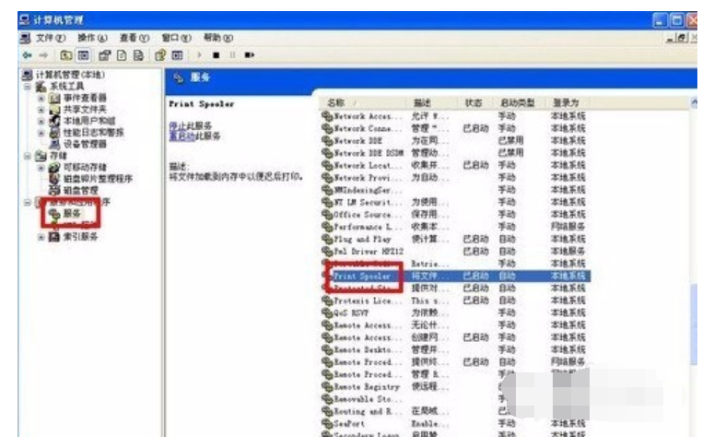702x448 pixels.
Task: Click the QoS RSVP service icon
Action: coord(327,312)
